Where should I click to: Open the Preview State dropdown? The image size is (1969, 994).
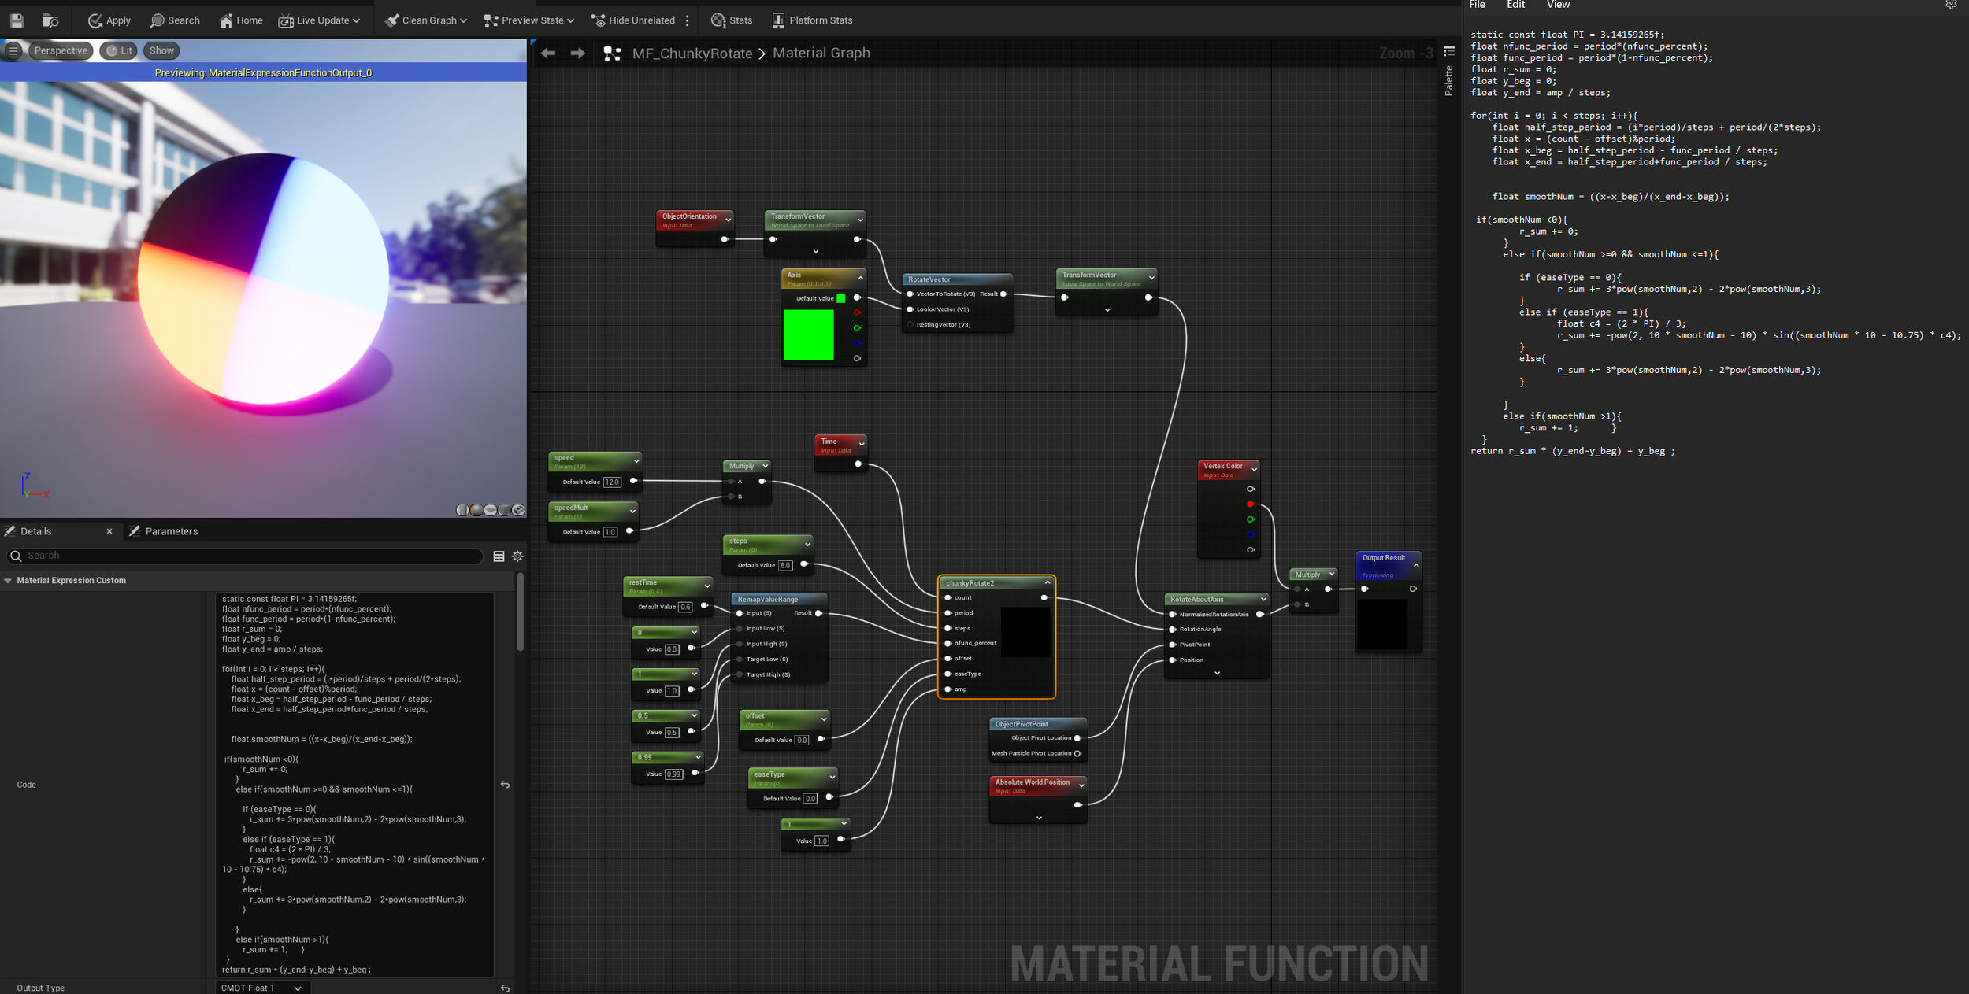pyautogui.click(x=528, y=20)
